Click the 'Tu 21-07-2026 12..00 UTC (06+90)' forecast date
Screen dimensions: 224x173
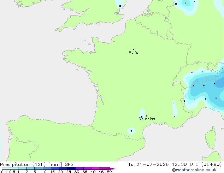[x=175, y=165]
